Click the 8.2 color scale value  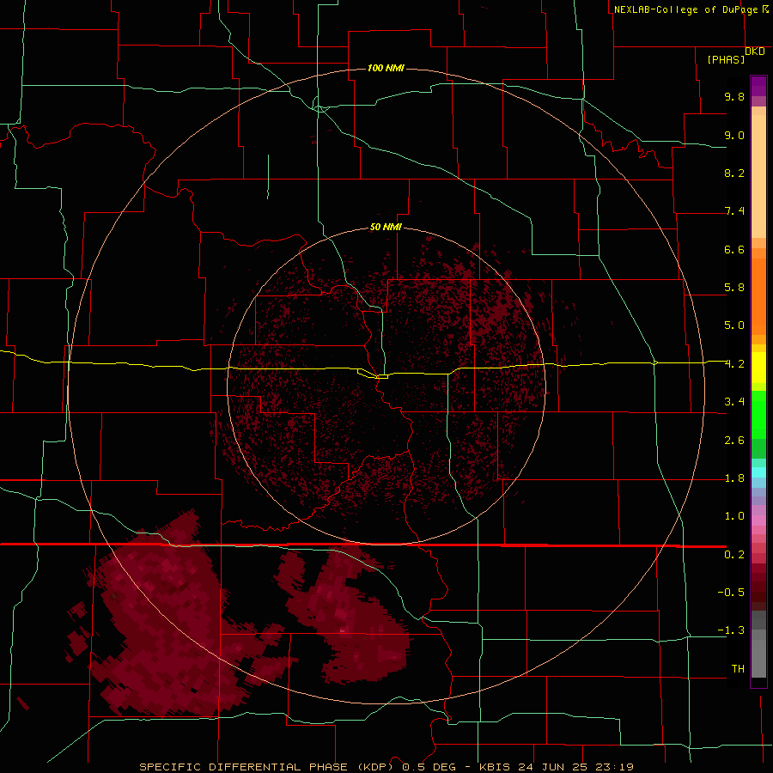(x=734, y=173)
